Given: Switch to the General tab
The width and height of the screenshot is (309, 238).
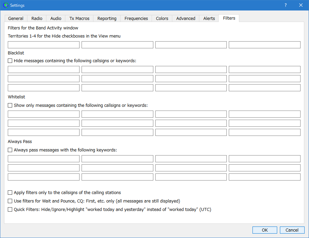Looking at the screenshot, I should tap(16, 19).
